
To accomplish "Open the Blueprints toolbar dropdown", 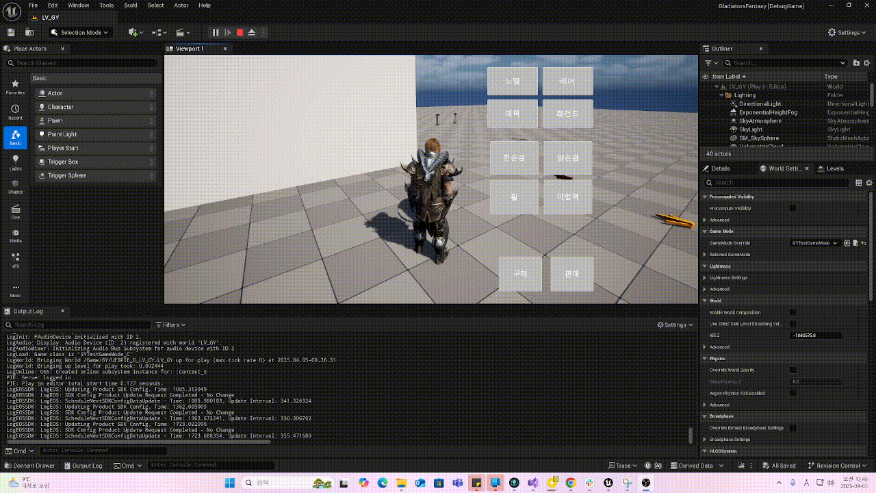I will [x=159, y=32].
